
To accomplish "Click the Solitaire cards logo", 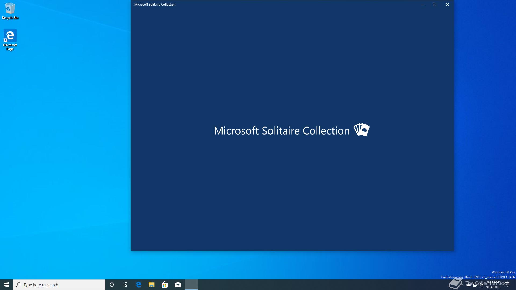I will [361, 130].
